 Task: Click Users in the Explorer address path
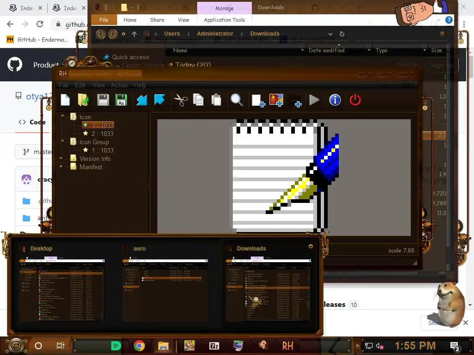[172, 33]
